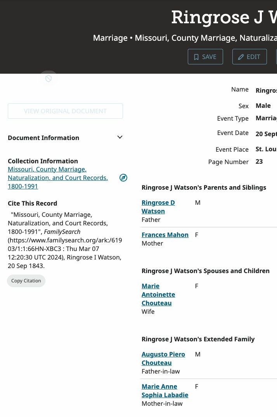The image size is (277, 417).
Task: Open Ringrose D Watson's record
Action: coord(158,207)
